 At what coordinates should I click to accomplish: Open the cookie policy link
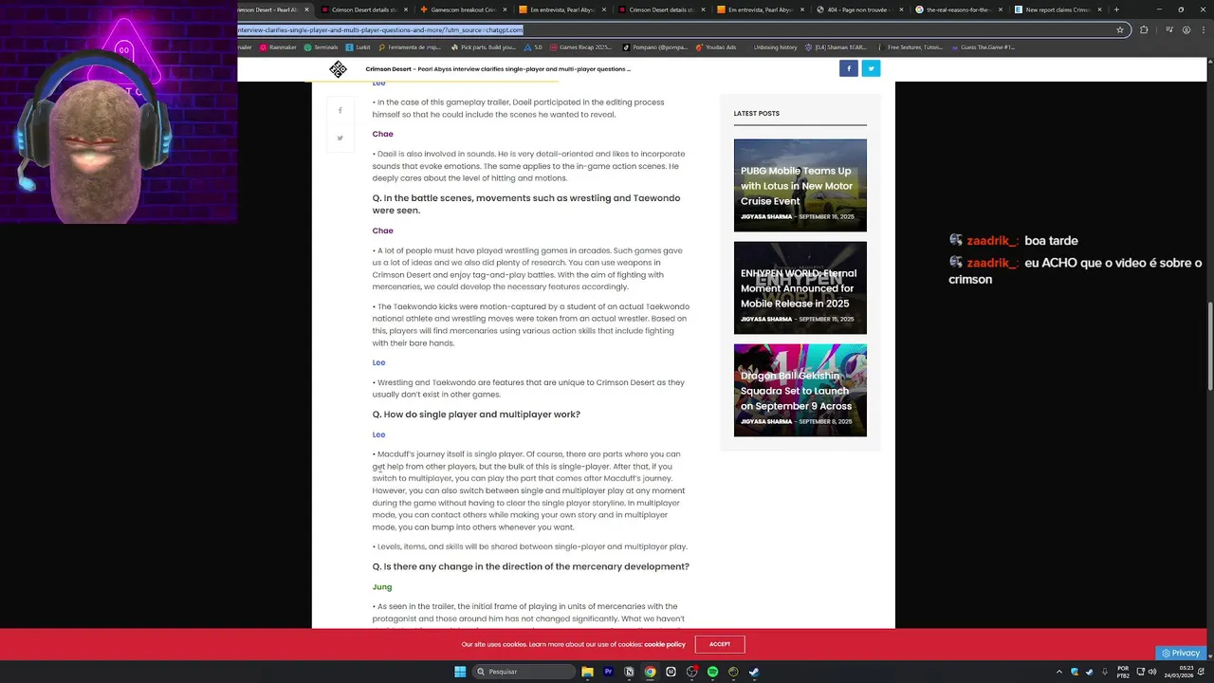click(x=665, y=644)
